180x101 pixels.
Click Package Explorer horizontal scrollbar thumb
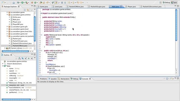[x=15, y=51]
